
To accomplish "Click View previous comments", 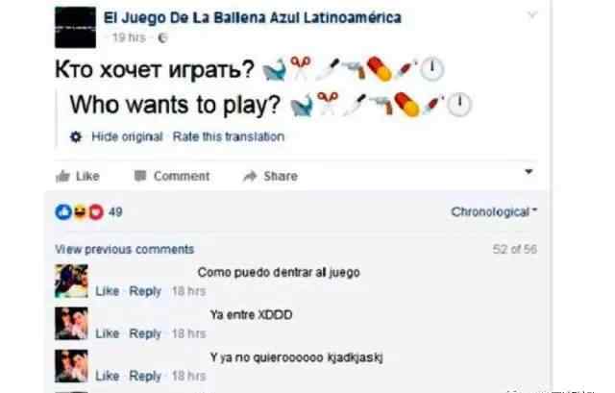I will pyautogui.click(x=124, y=250).
